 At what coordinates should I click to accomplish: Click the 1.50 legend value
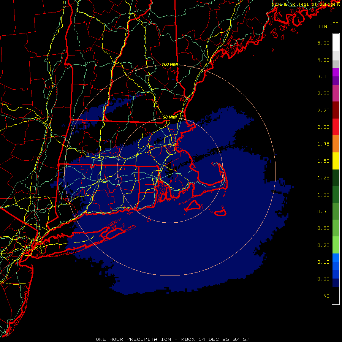(323, 161)
